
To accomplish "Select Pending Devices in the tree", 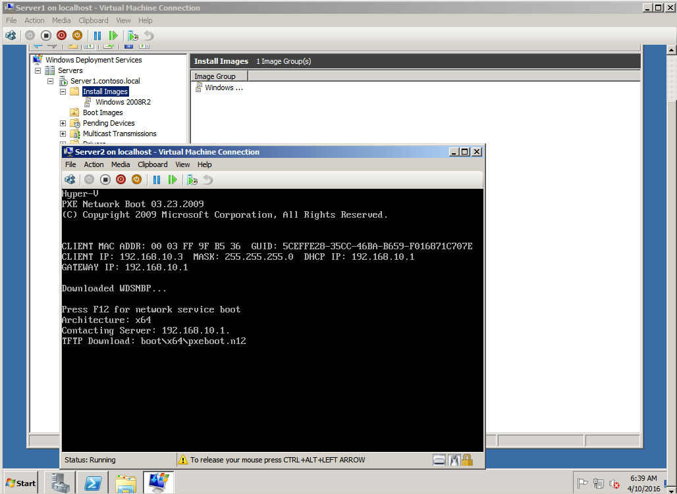I will pos(109,123).
